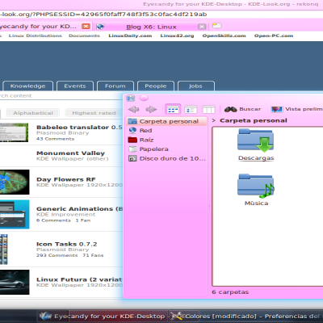Click the search content field
Screen dimensions: 323x323
pos(61,96)
